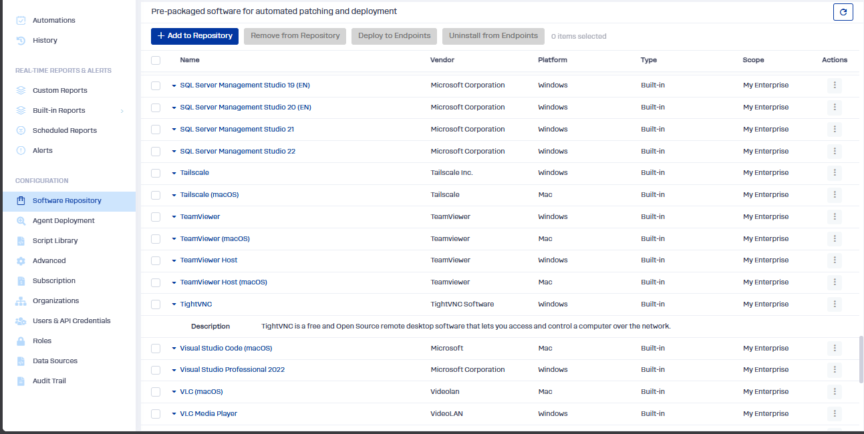Click the Automations sidebar icon

click(x=21, y=20)
